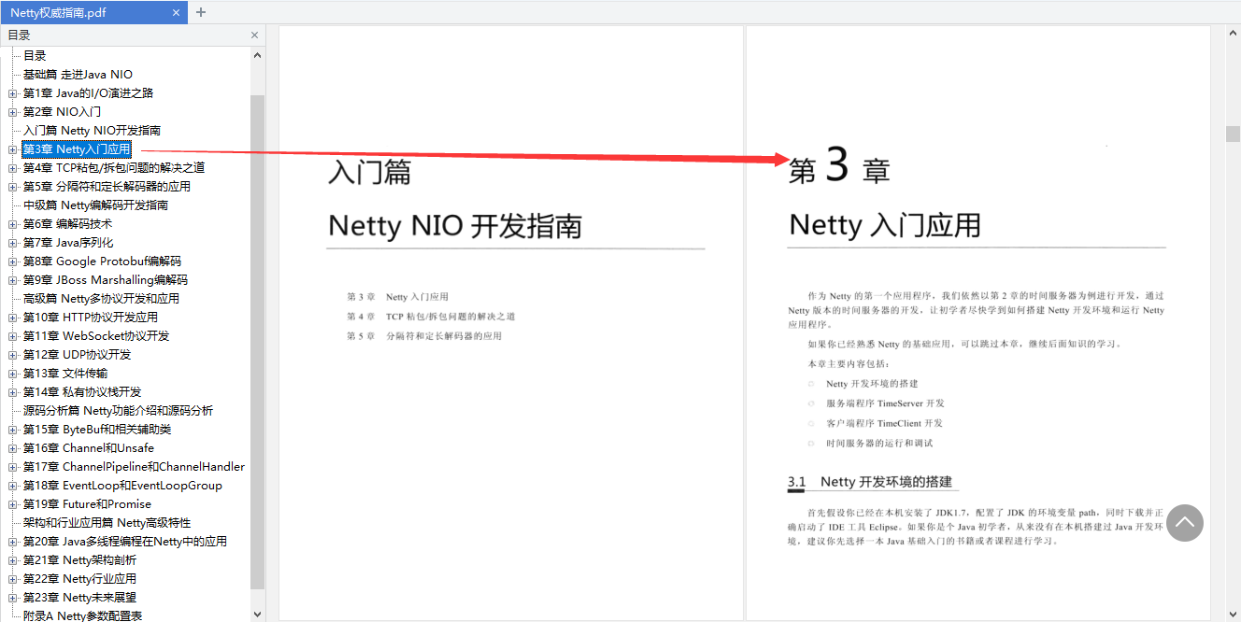Select 第13章 文件传输 bookmark
The image size is (1241, 622).
[x=65, y=374]
